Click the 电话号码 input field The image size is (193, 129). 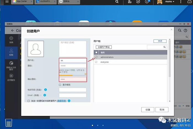(x=73, y=90)
